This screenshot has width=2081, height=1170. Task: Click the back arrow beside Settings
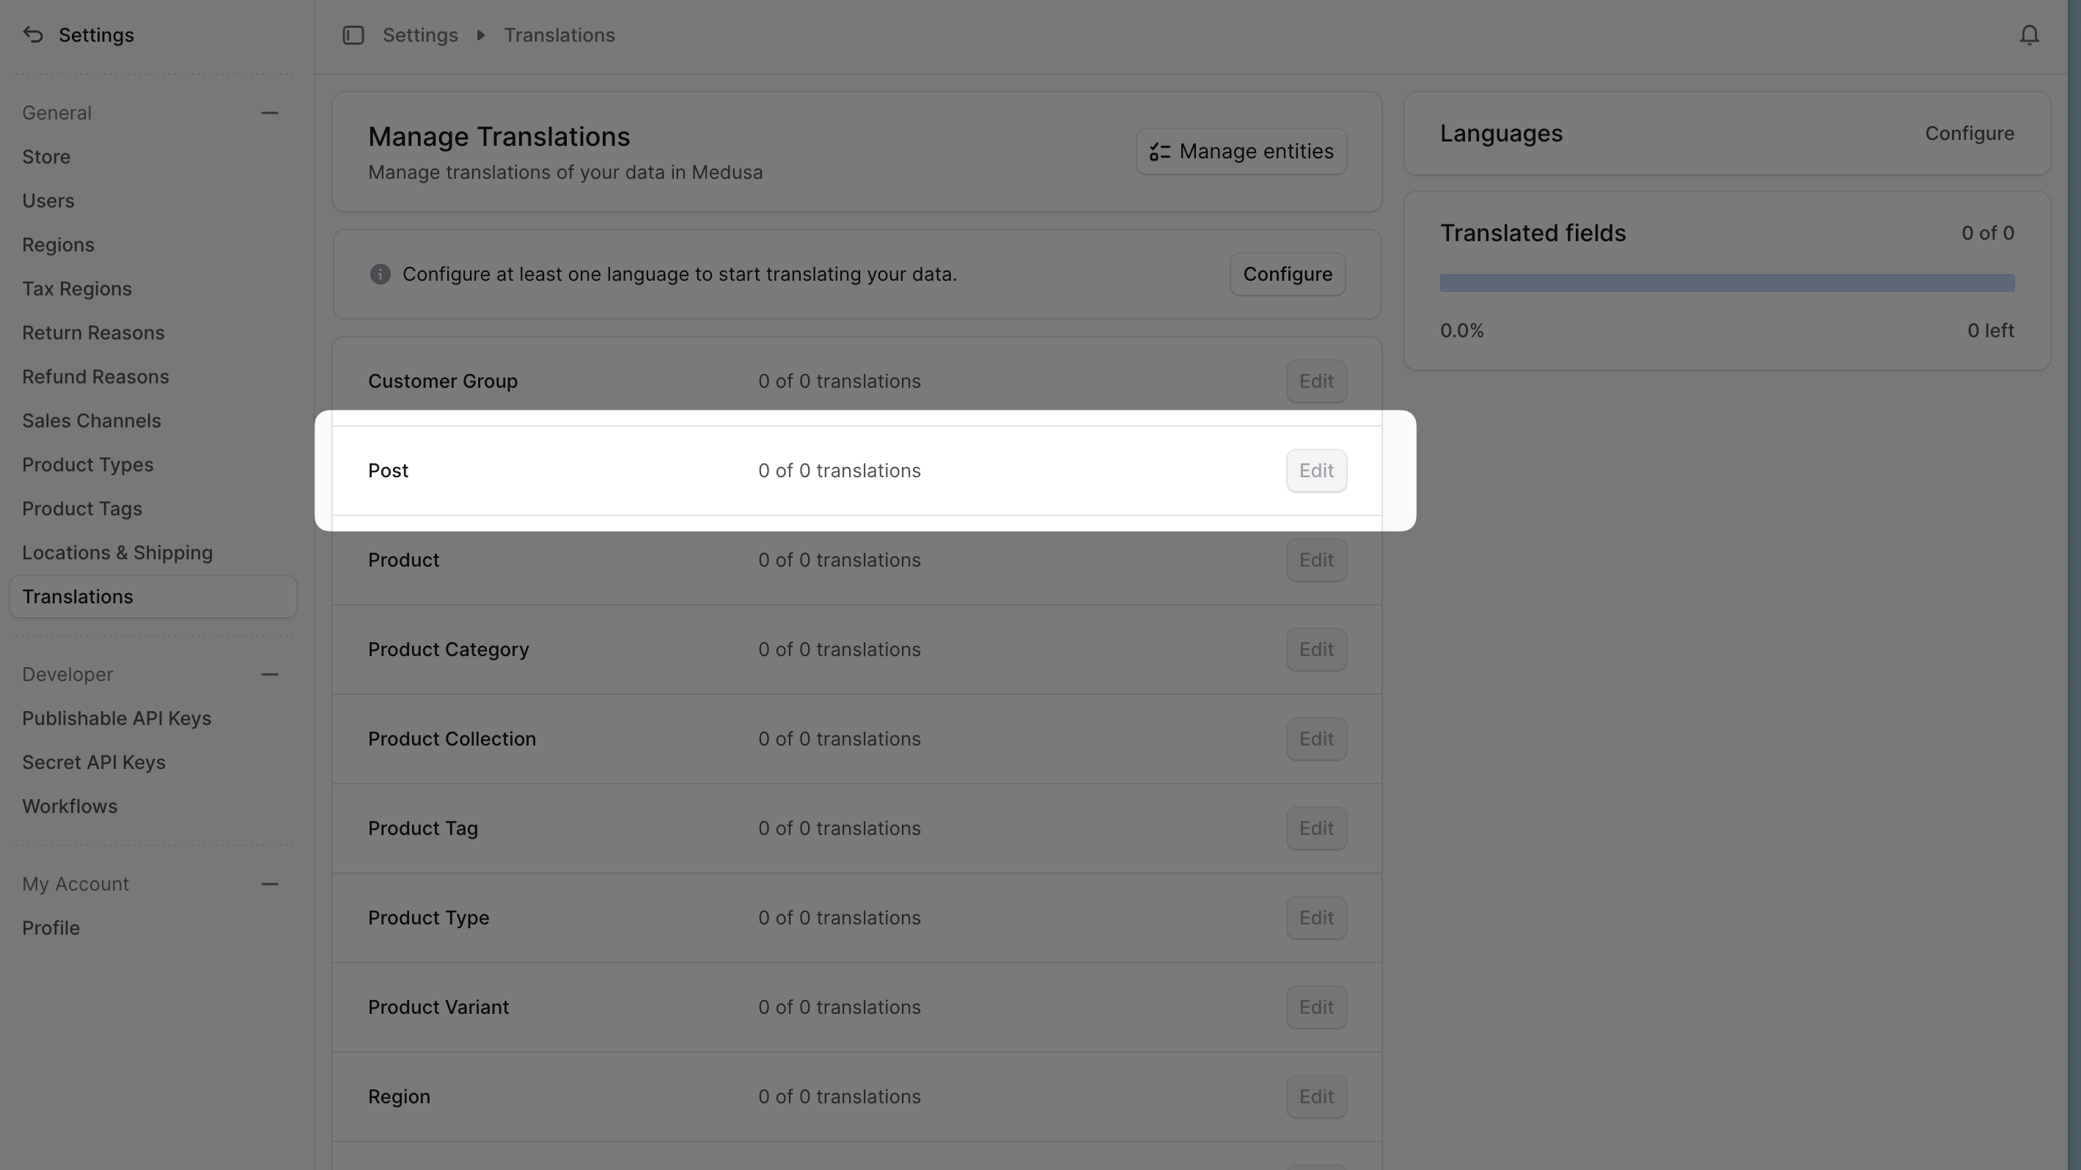click(32, 34)
